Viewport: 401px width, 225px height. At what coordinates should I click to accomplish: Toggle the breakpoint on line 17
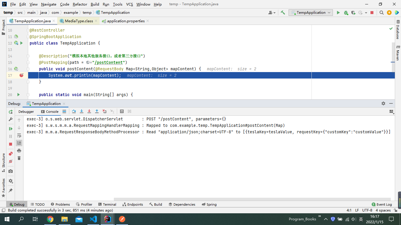click(21, 75)
